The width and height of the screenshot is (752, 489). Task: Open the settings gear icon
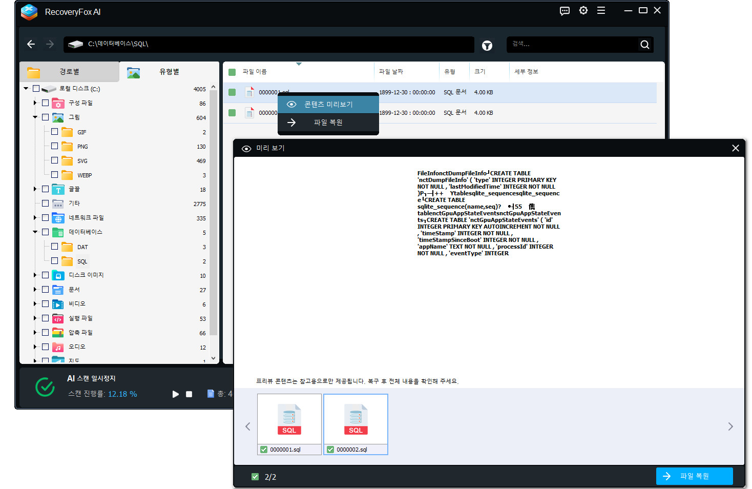pyautogui.click(x=583, y=11)
